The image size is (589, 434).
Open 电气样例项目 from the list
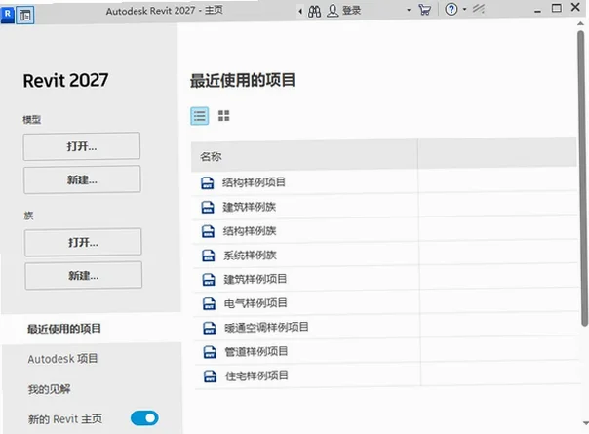point(255,303)
